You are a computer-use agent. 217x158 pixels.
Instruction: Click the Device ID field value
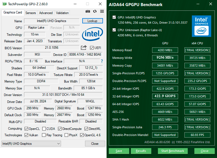coord(85,55)
